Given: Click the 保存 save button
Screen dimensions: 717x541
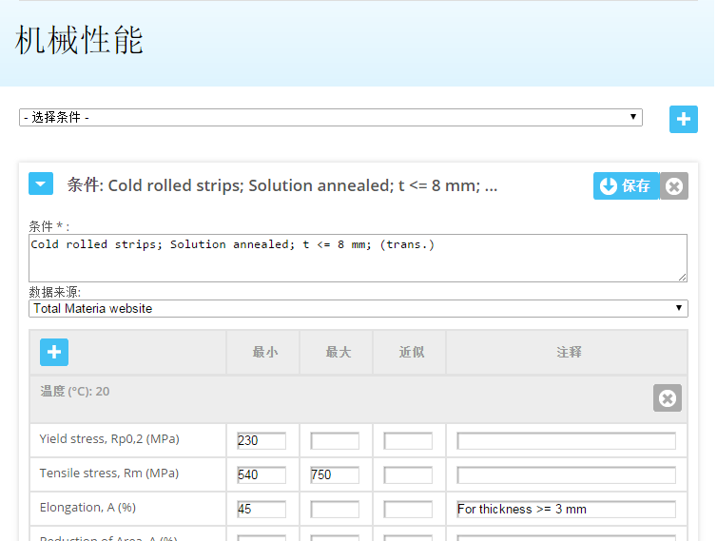Looking at the screenshot, I should [x=626, y=186].
